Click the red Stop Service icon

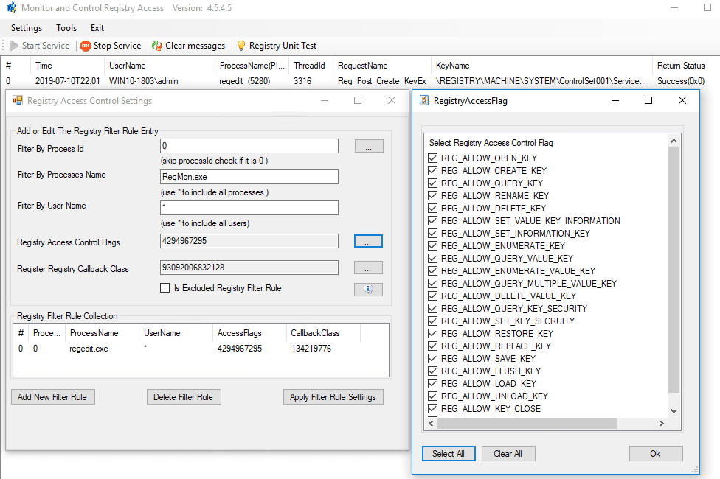point(86,46)
